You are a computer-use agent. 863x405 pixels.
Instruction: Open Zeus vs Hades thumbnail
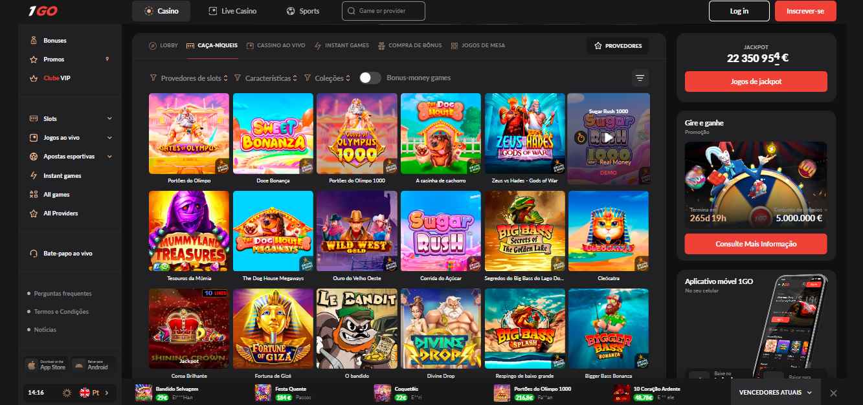coord(524,134)
